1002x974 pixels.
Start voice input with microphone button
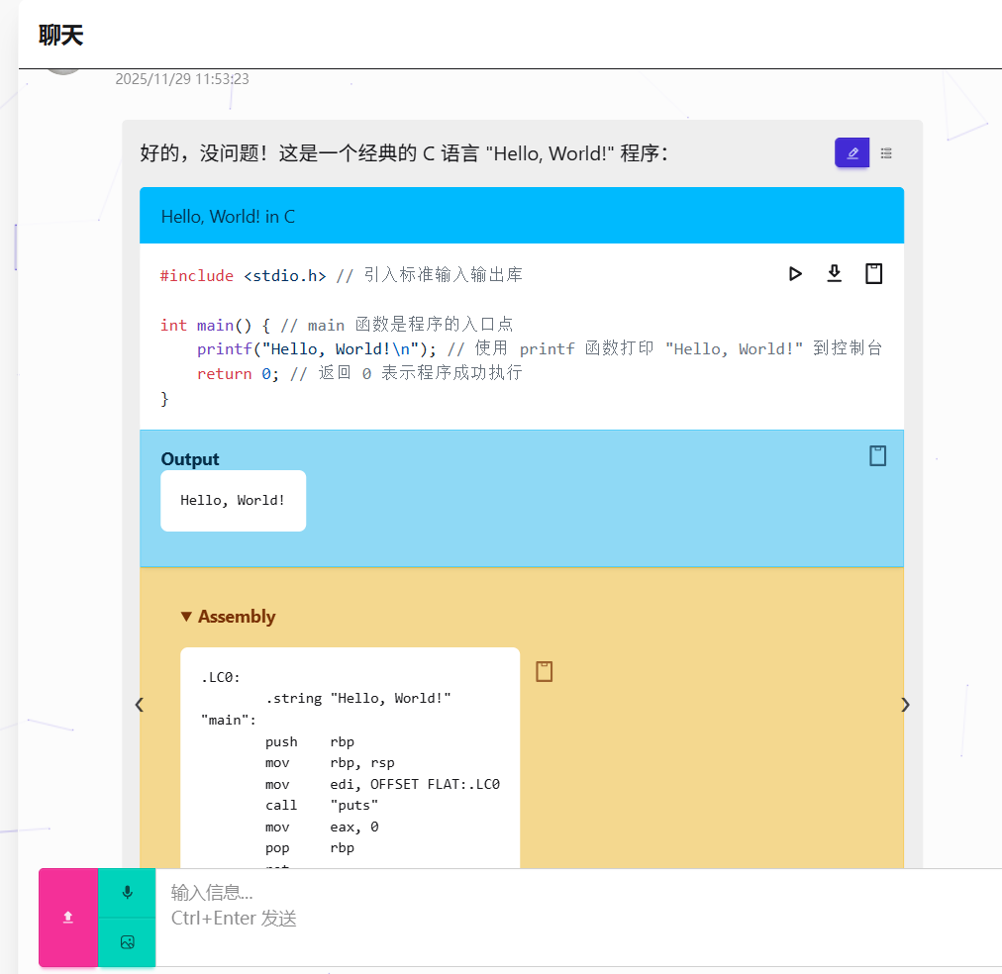pyautogui.click(x=127, y=892)
